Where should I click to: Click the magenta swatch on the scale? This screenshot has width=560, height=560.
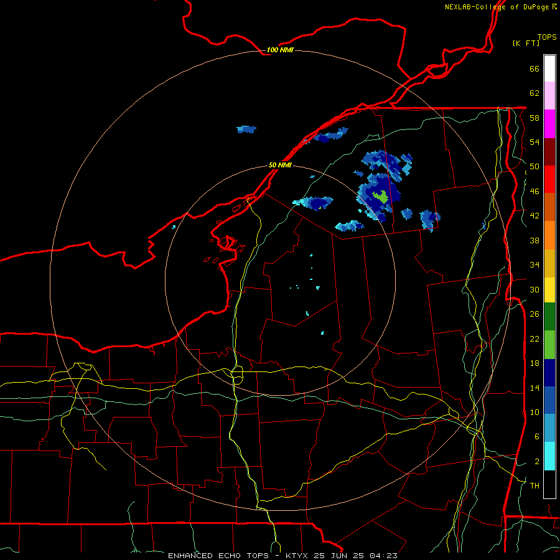pyautogui.click(x=549, y=124)
